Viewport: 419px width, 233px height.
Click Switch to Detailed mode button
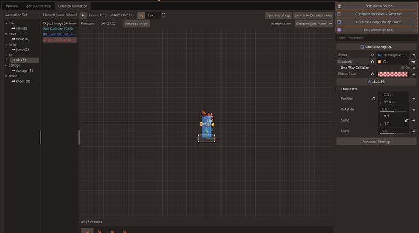click(x=313, y=15)
